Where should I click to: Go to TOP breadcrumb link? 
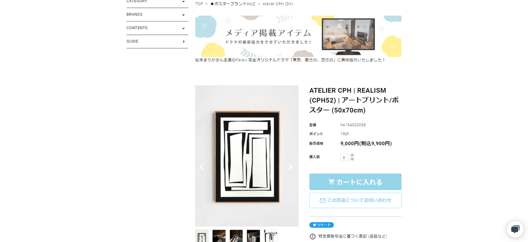[199, 4]
